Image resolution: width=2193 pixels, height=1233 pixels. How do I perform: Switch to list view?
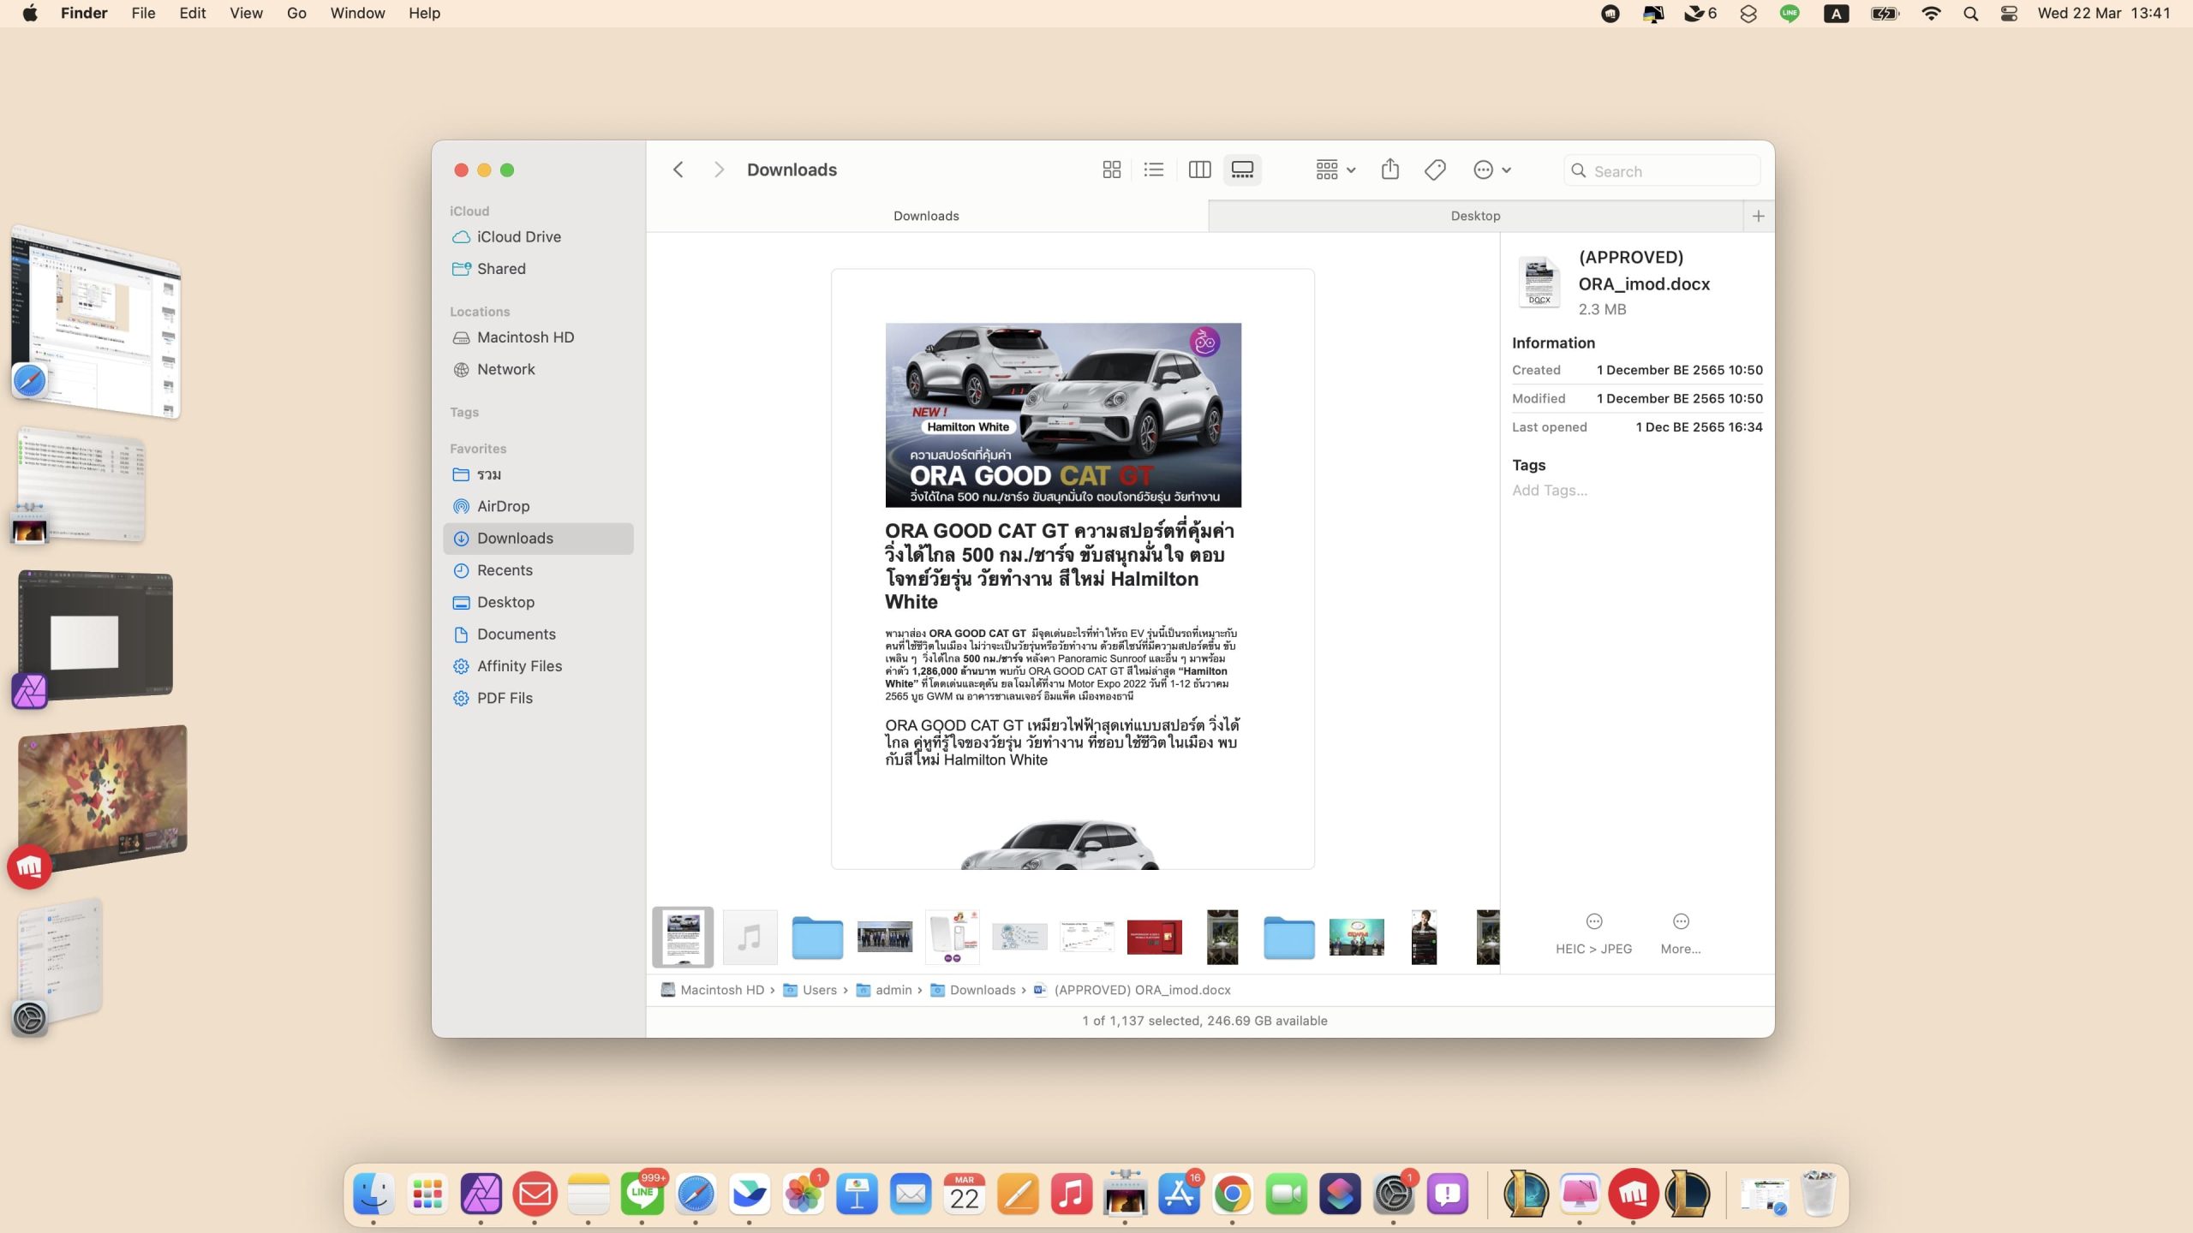pyautogui.click(x=1154, y=170)
